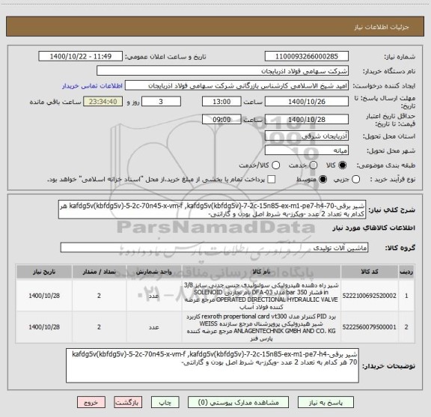Click the quantity 2 in row 2
Viewport: 431px width, 417px height.
(99, 327)
